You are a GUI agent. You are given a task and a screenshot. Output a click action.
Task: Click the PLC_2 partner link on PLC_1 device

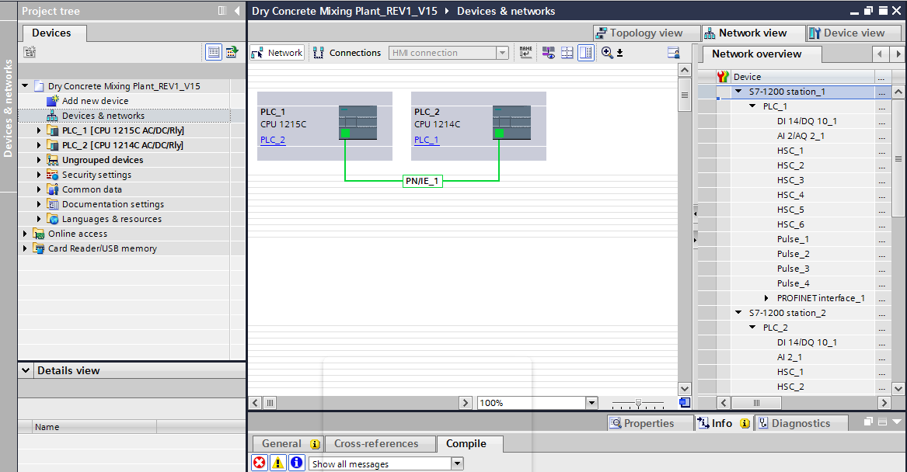273,140
